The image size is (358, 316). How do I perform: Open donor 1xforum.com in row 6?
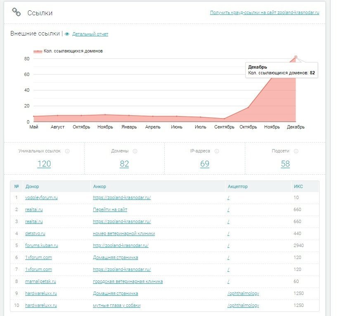(38, 257)
